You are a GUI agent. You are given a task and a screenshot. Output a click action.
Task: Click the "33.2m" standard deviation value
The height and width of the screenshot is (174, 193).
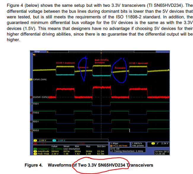coord(101,151)
